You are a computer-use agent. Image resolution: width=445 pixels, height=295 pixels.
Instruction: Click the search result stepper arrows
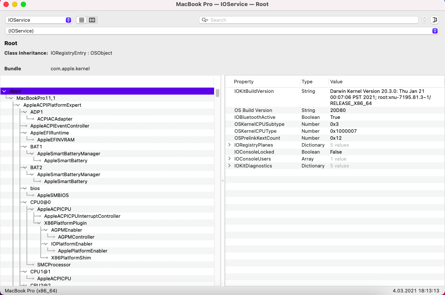click(424, 20)
